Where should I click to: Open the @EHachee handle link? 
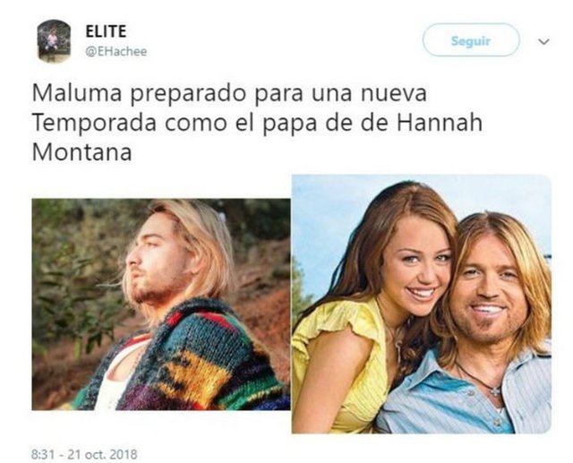[116, 52]
